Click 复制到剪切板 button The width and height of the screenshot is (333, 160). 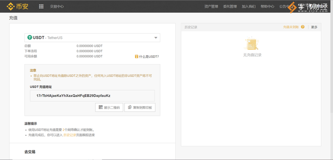click(x=140, y=107)
